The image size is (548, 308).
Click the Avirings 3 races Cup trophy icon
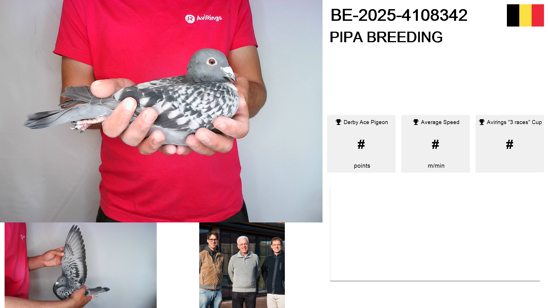point(482,122)
